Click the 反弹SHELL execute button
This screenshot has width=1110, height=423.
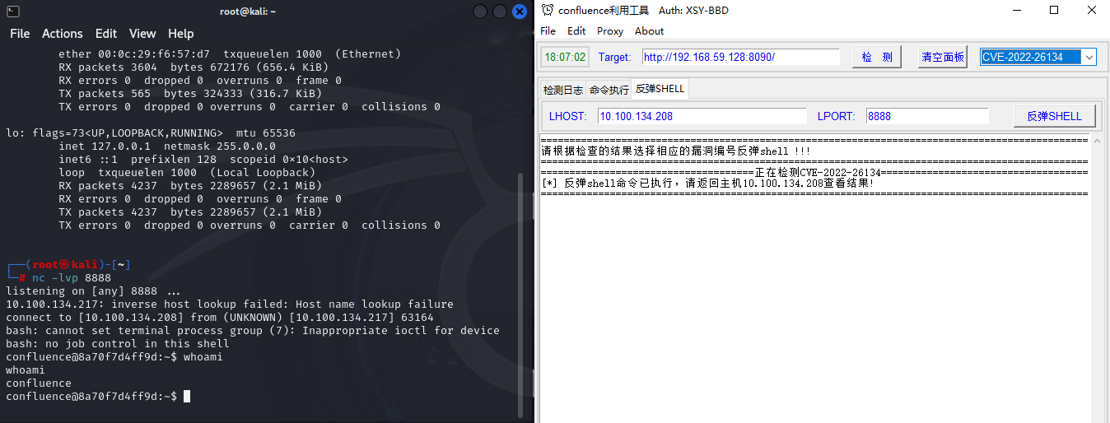1054,116
